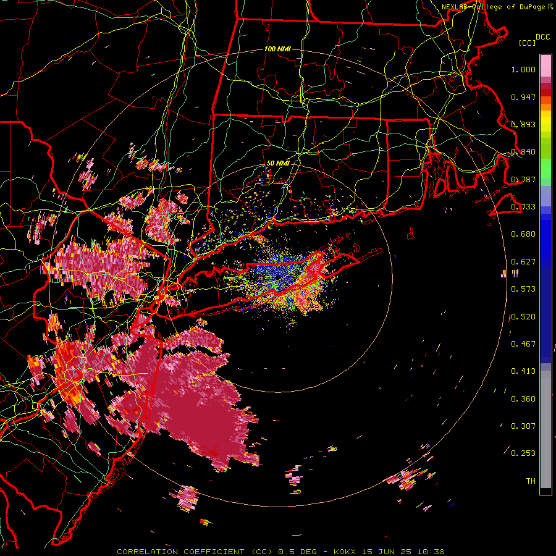This screenshot has width=556, height=556.
Task: Click the '[CC]' label above the color scale
Action: [527, 43]
